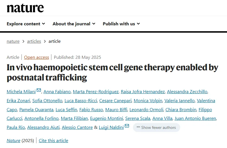Select author Raisa Jofra Hernandez
The height and width of the screenshot is (148, 227).
[x=143, y=92]
